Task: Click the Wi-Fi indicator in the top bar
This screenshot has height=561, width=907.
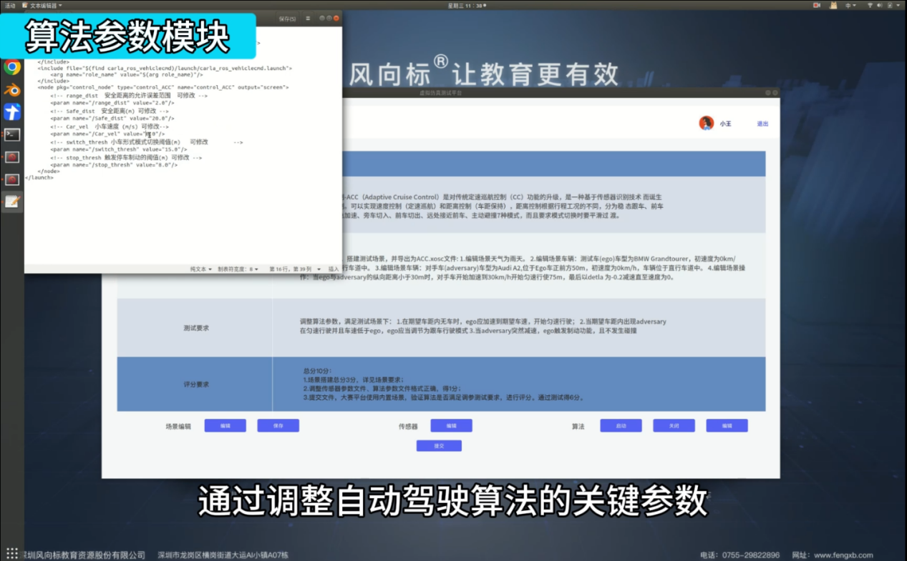Action: click(870, 5)
